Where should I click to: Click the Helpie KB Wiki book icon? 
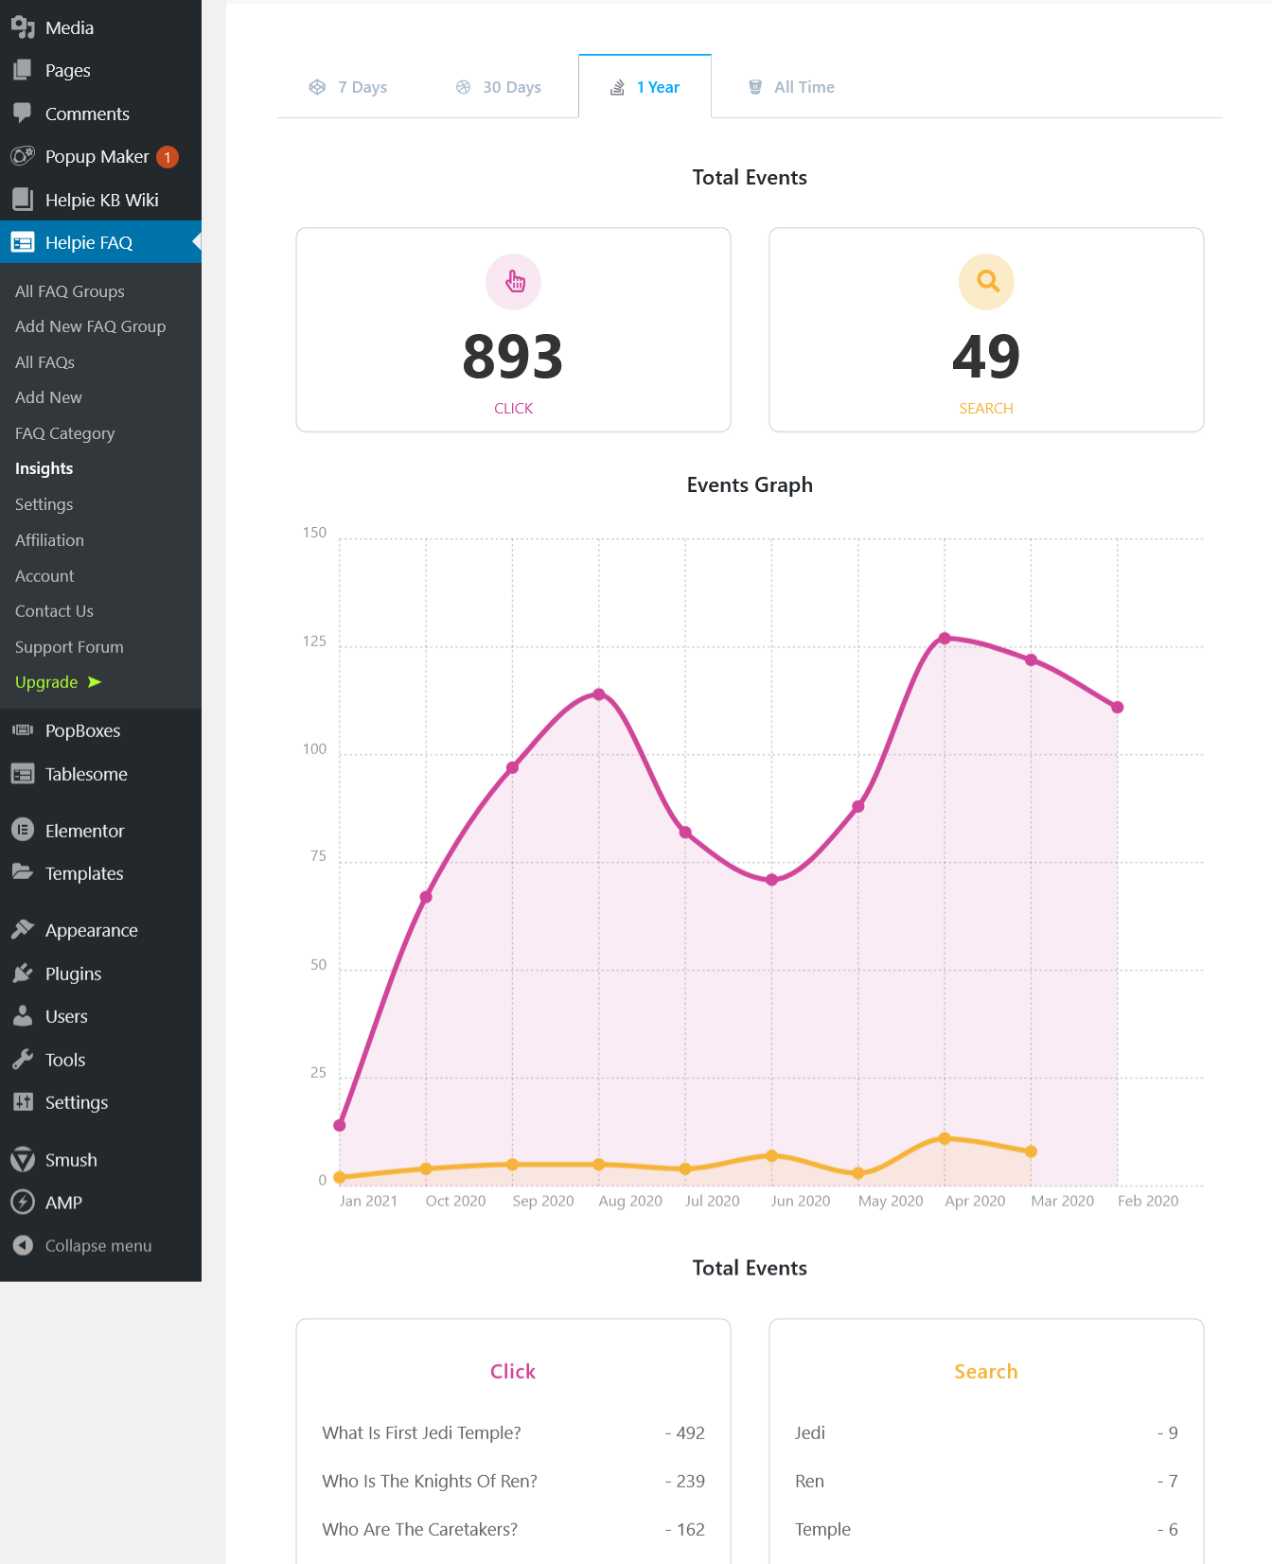click(23, 199)
